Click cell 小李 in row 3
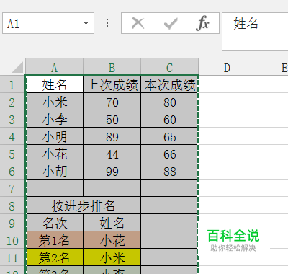 point(55,119)
